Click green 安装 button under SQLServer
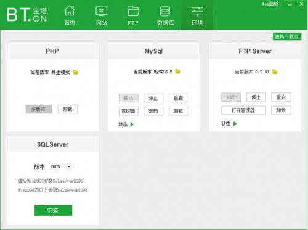The image size is (308, 230). click(54, 210)
